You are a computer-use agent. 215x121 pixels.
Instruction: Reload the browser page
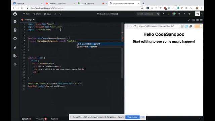[22, 8]
